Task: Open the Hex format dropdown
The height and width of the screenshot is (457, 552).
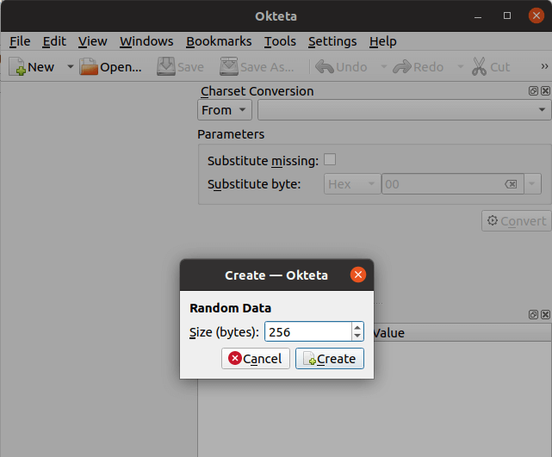Action: pyautogui.click(x=352, y=184)
